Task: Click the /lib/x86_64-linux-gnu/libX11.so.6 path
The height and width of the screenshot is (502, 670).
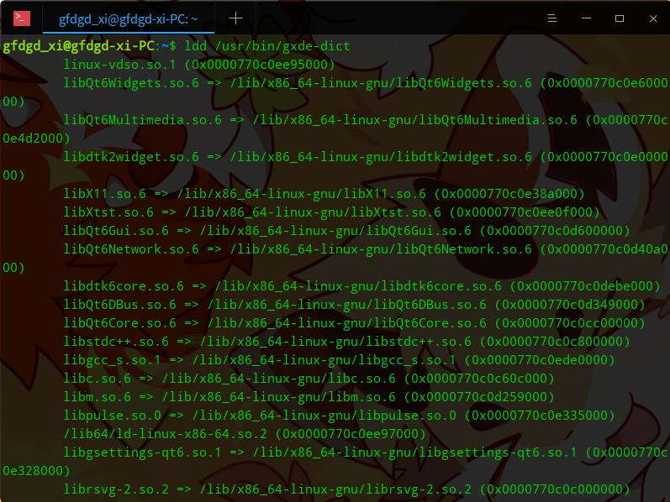Action: [301, 194]
